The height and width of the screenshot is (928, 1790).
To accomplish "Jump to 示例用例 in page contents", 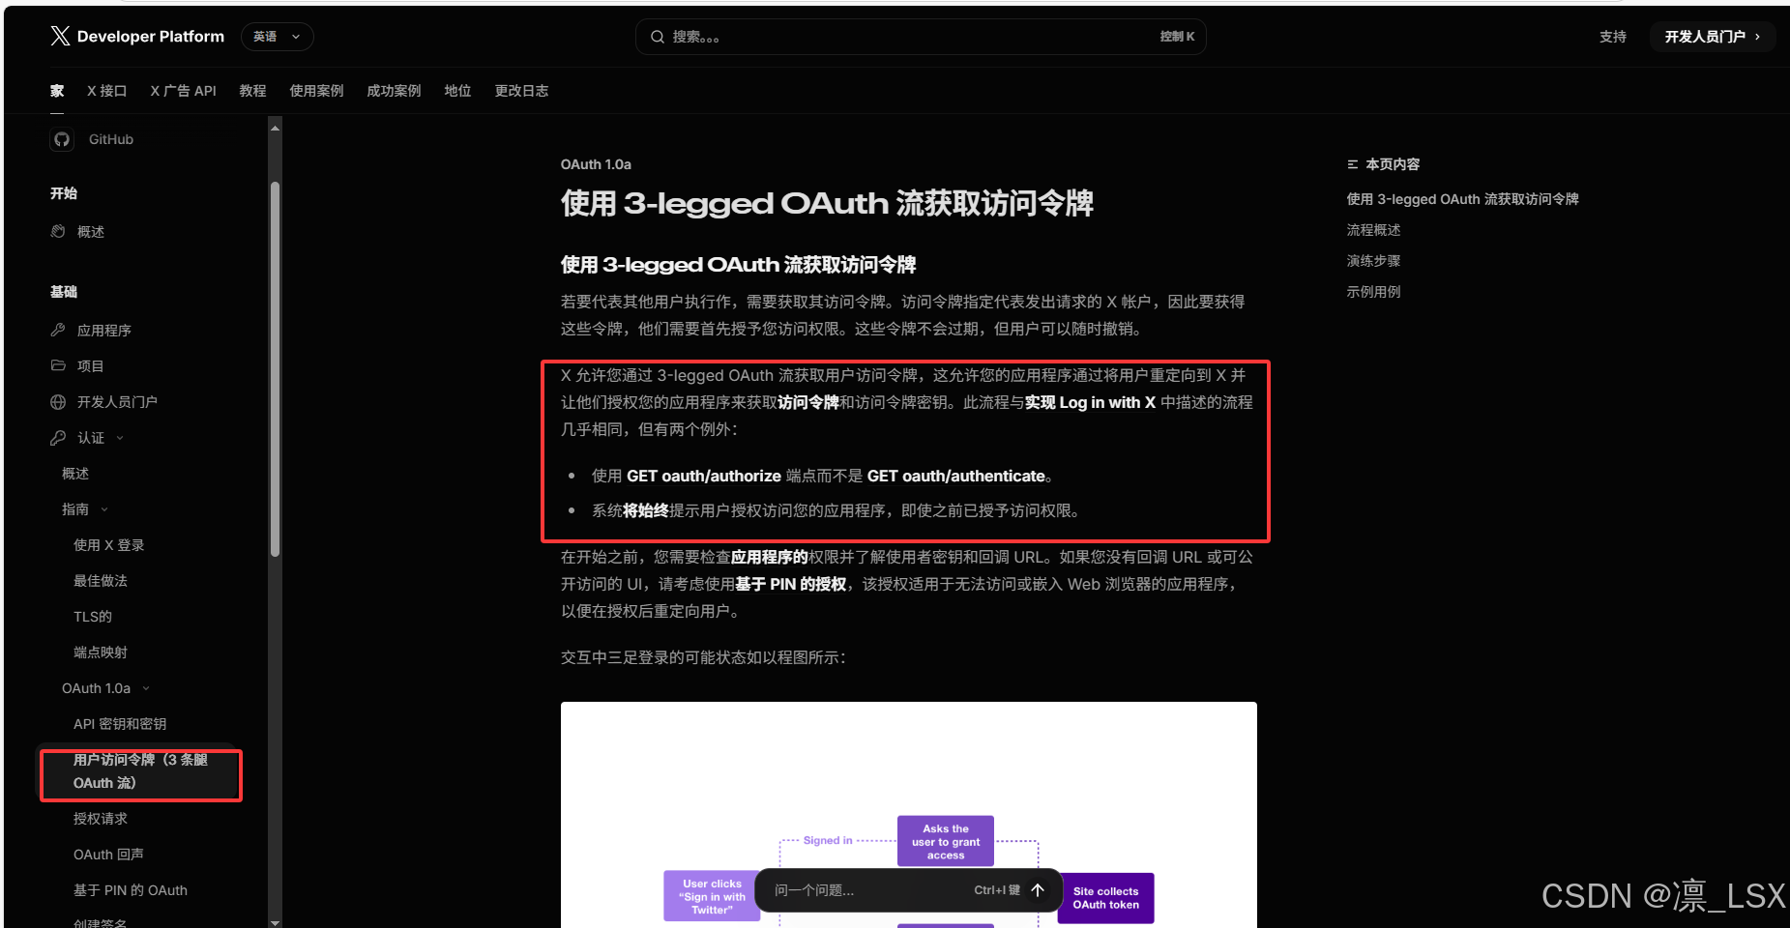I will click(x=1373, y=292).
